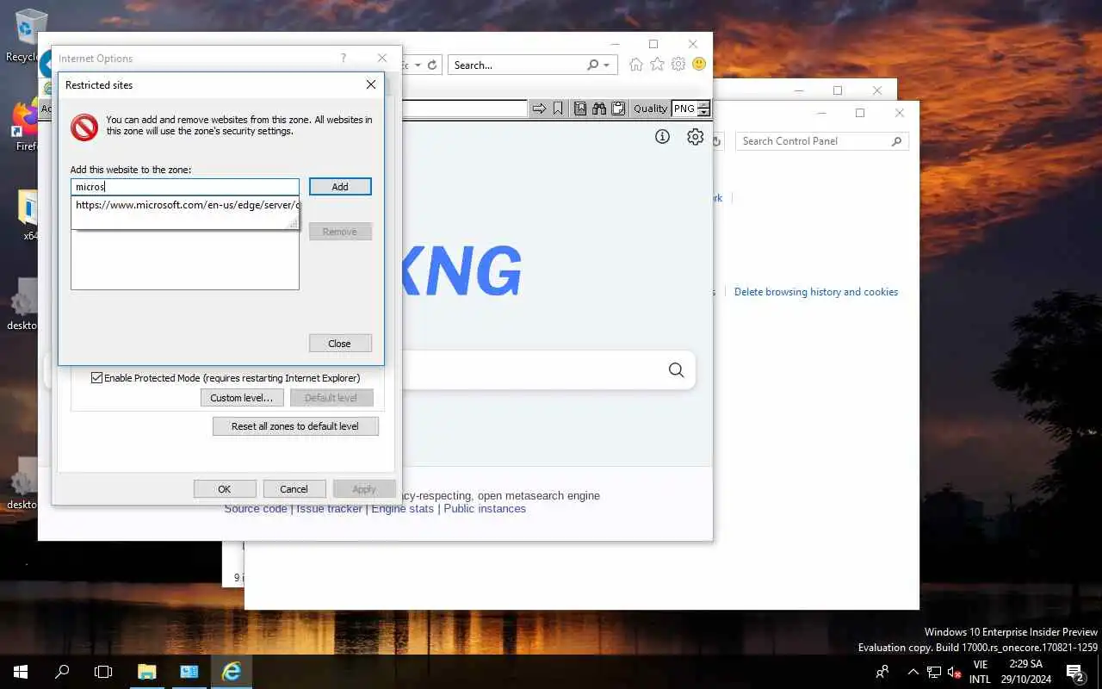Screen dimensions: 1102x689
Task: Open File Explorer from the taskbar
Action: (147, 672)
